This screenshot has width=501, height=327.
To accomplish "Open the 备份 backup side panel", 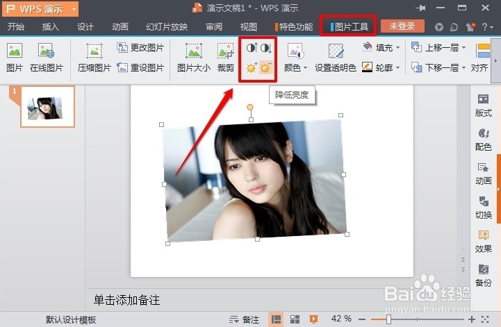I will pyautogui.click(x=484, y=276).
